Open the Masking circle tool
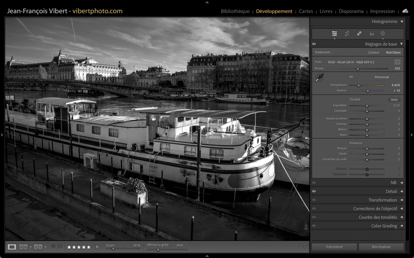The width and height of the screenshot is (414, 258). click(x=383, y=34)
